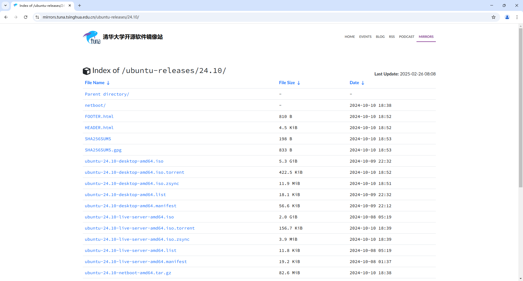Click the 2.0 GiB file size
Image resolution: width=523 pixels, height=281 pixels.
point(288,217)
